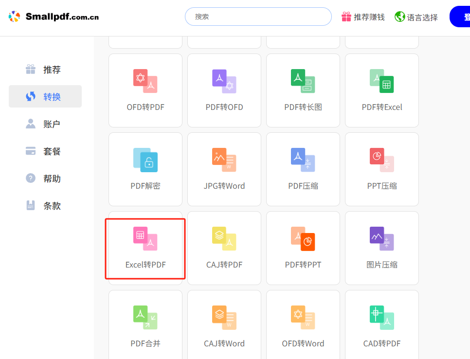Click the PDF转Excel label text
Screen dimensions: 470x359
pos(382,107)
